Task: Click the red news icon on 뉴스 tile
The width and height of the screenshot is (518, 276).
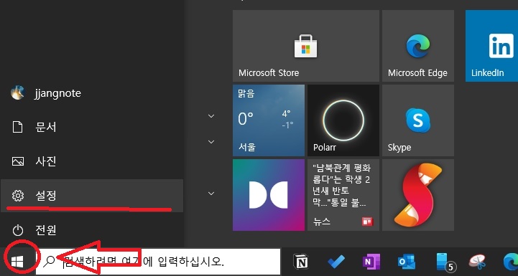Action: point(367,222)
